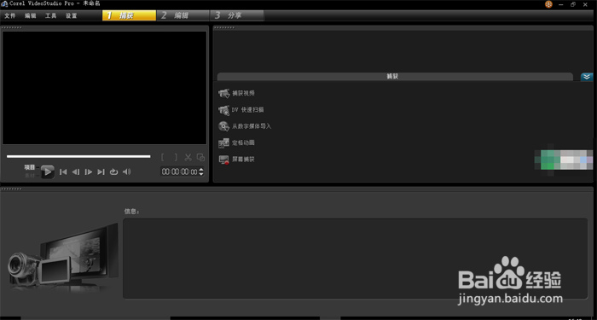The width and height of the screenshot is (597, 320).
Task: Click the 从数字媒体导入 disc icon
Action: (223, 126)
